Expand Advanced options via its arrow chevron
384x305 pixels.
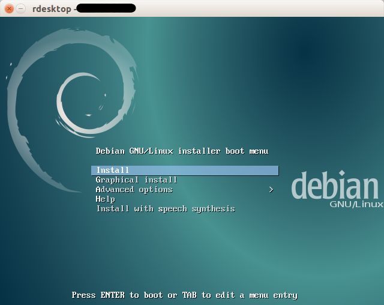271,190
